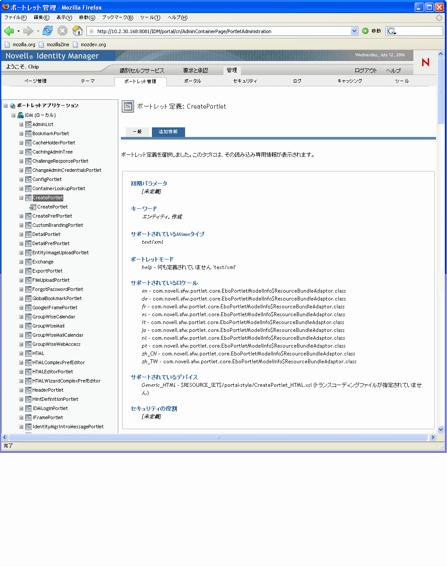Open the ツール(T) menu
The image size is (447, 567).
point(150,17)
